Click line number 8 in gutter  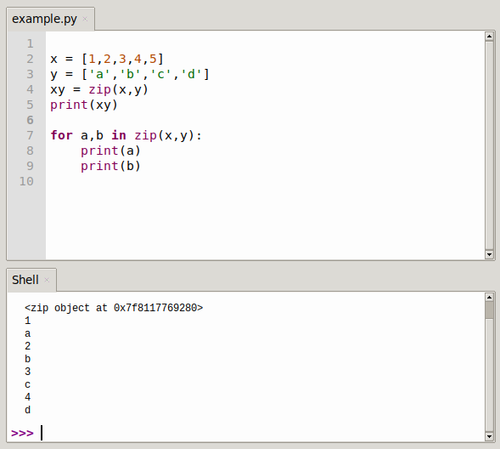(30, 151)
